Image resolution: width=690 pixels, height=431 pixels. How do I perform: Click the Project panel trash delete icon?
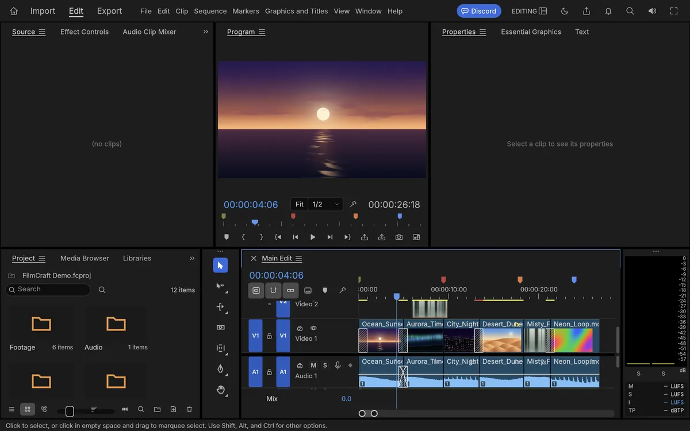coord(189,409)
